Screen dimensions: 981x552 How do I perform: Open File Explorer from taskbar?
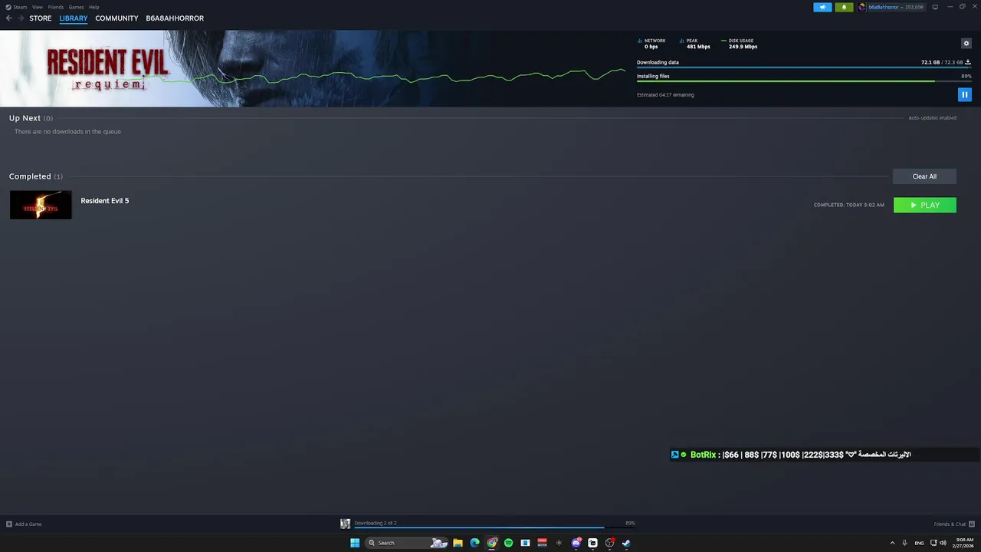[458, 543]
